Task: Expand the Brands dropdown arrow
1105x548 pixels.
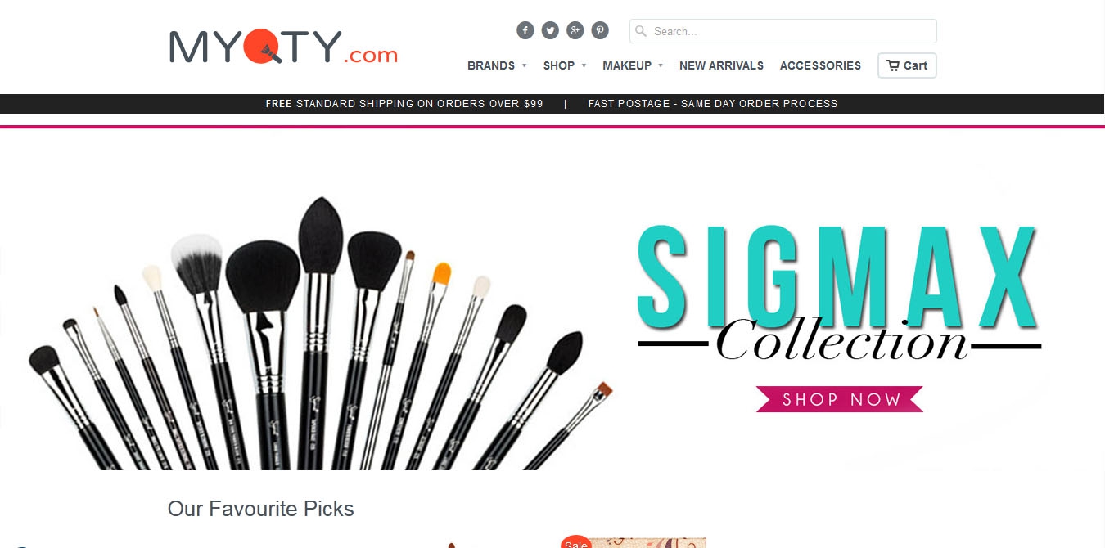Action: pos(524,65)
